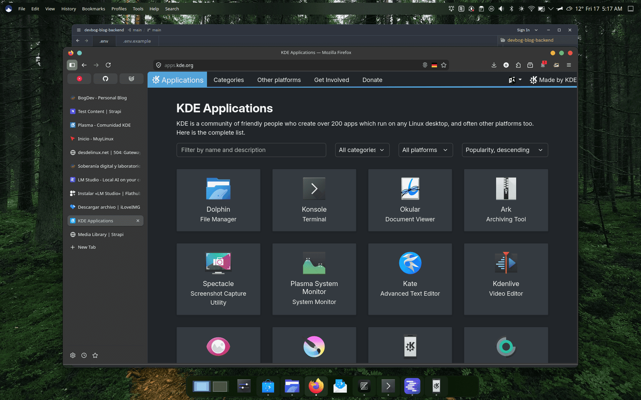Click the colorful paintbrush app icon in the bottom row
The height and width of the screenshot is (400, 641).
(x=314, y=346)
